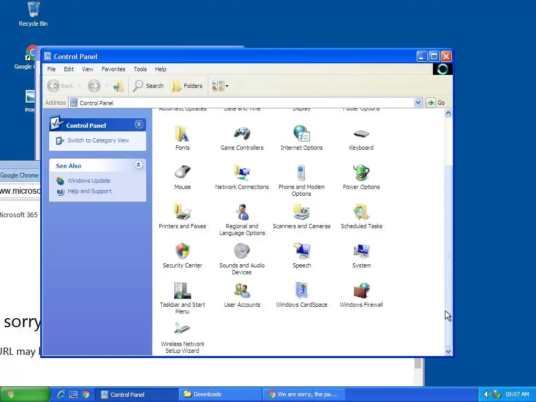
Task: Open Security Center icon
Action: coord(182,256)
